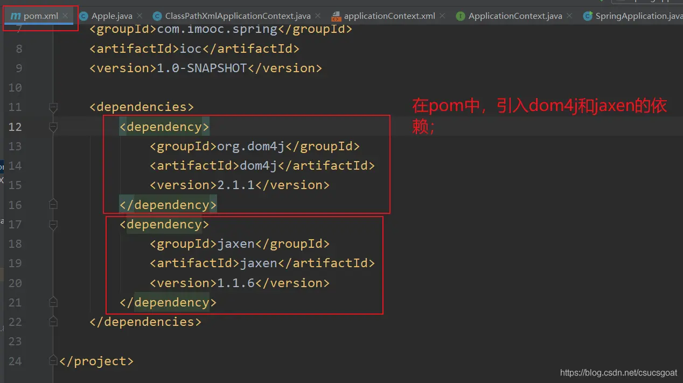
Task: Click the XML file icon on applicationContext.xml tab
Action: (336, 16)
